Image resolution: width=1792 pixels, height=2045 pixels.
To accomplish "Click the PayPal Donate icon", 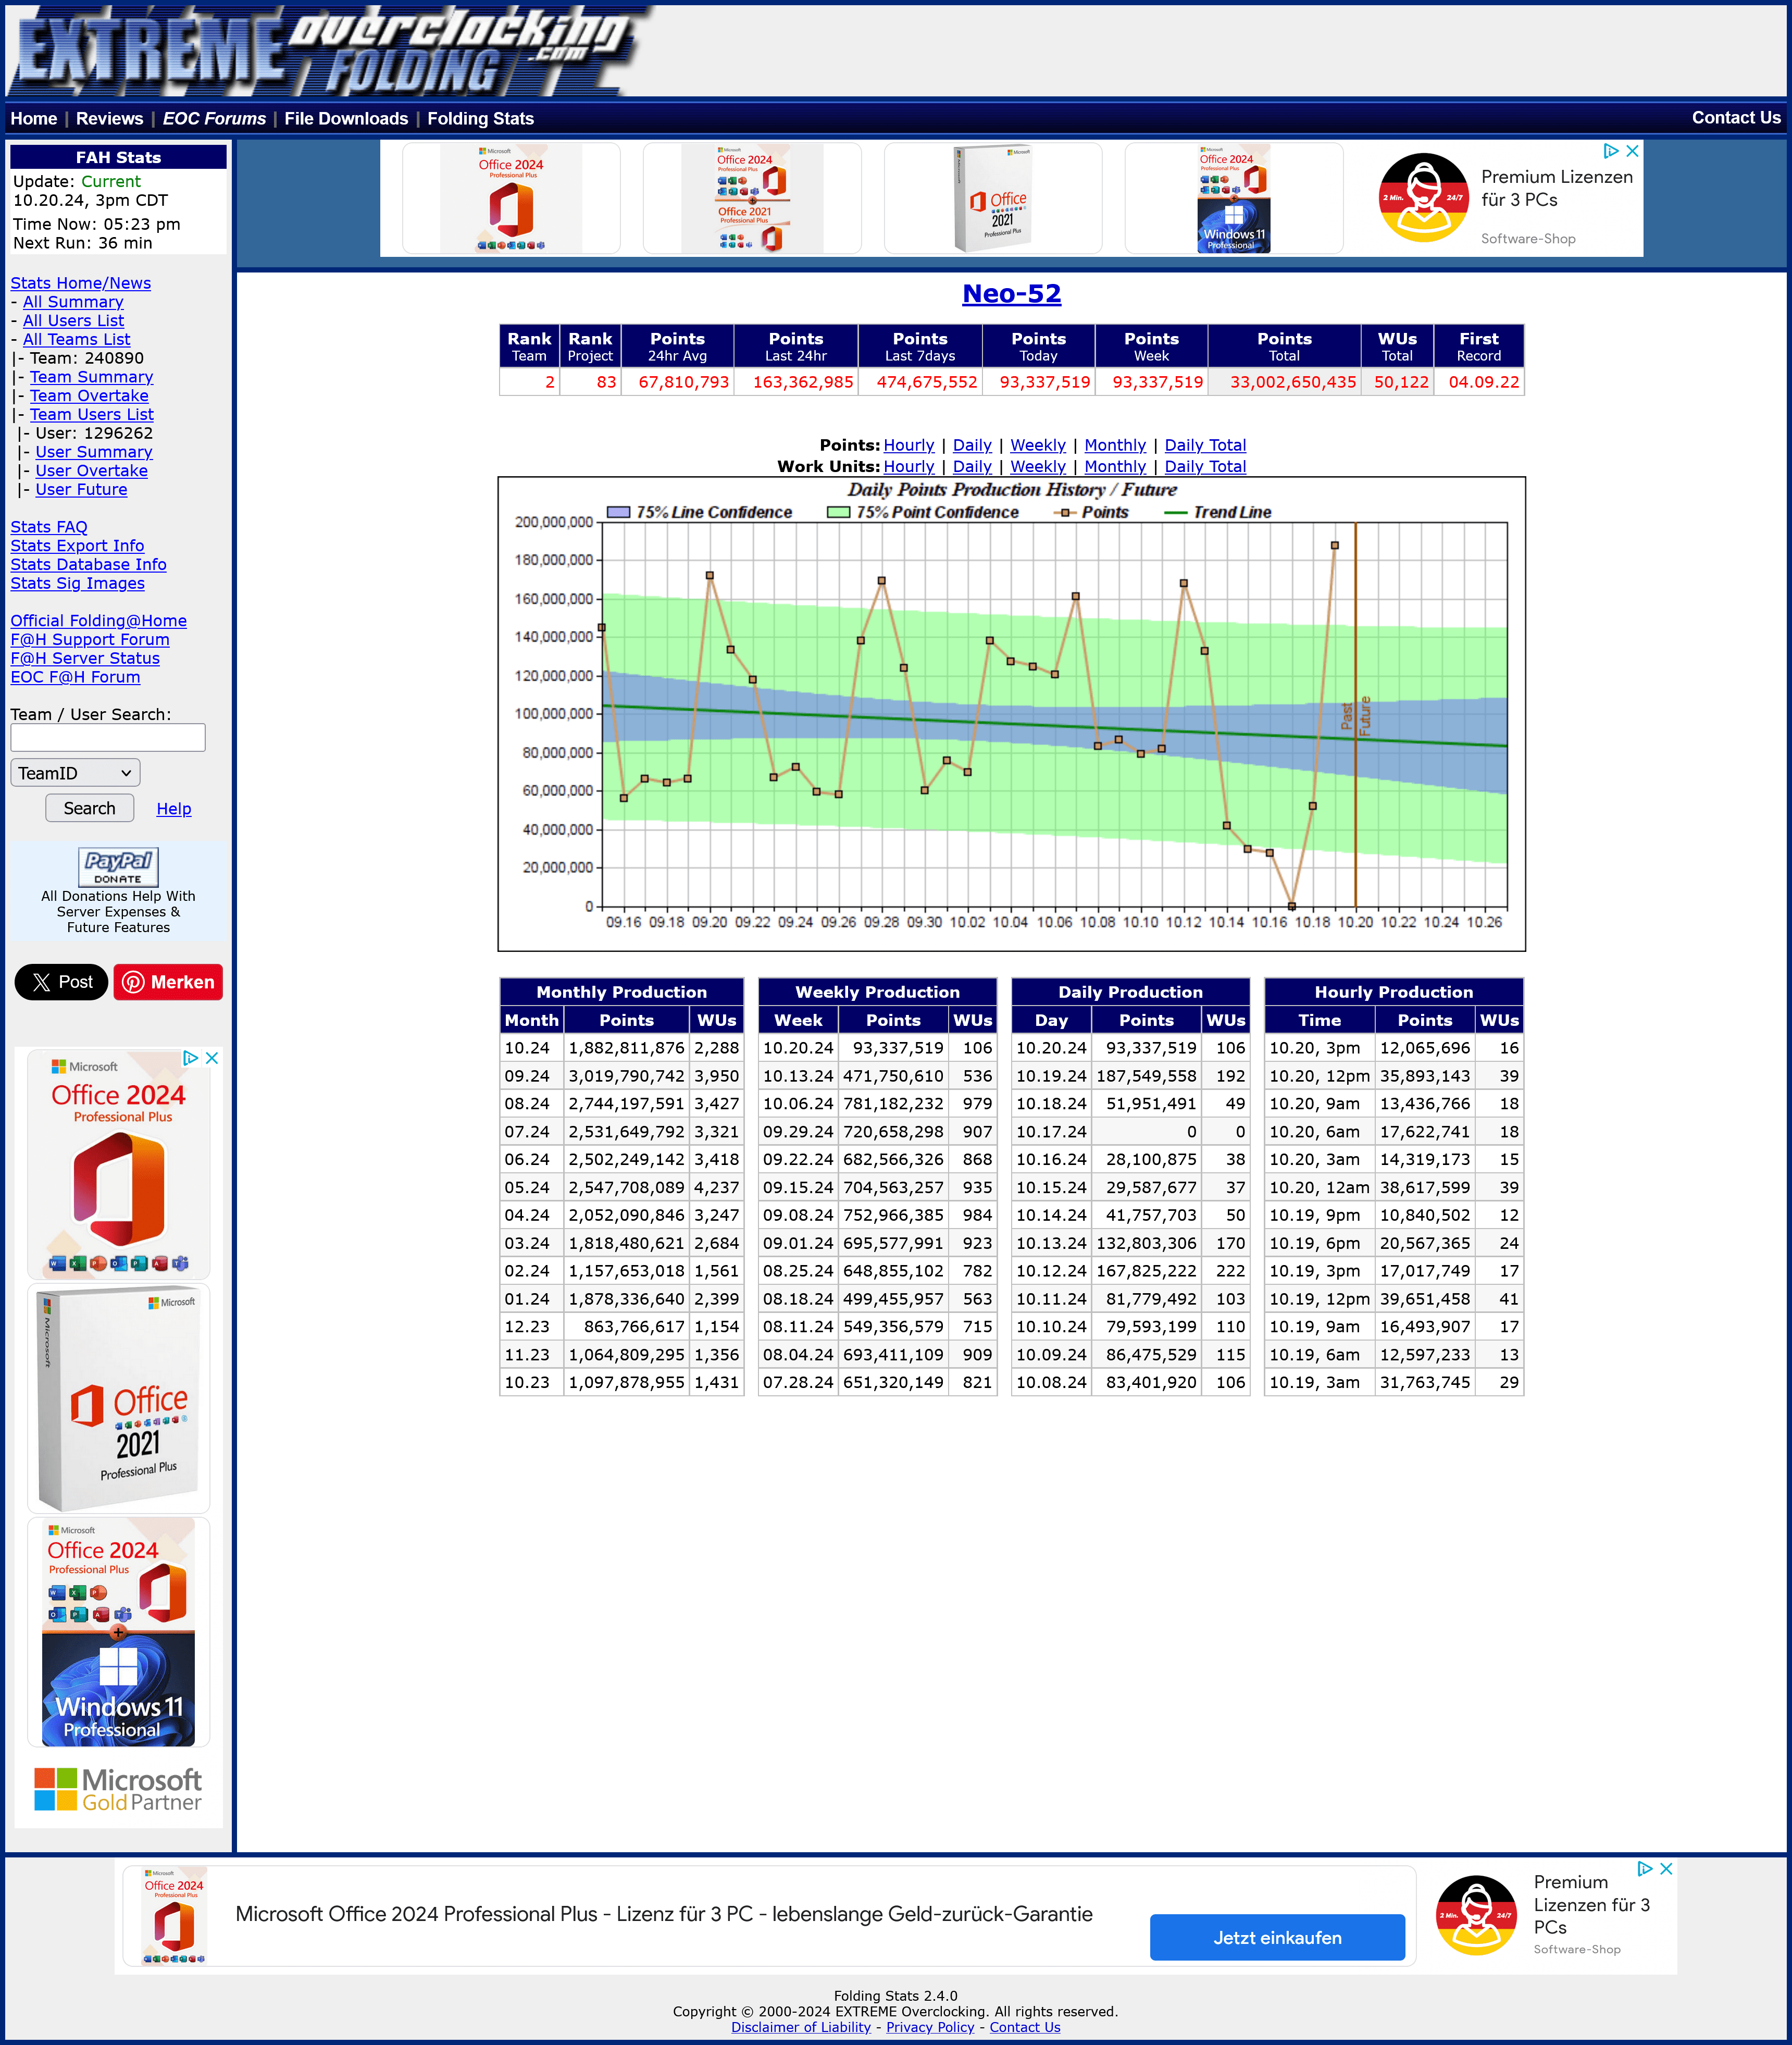I will (x=118, y=866).
